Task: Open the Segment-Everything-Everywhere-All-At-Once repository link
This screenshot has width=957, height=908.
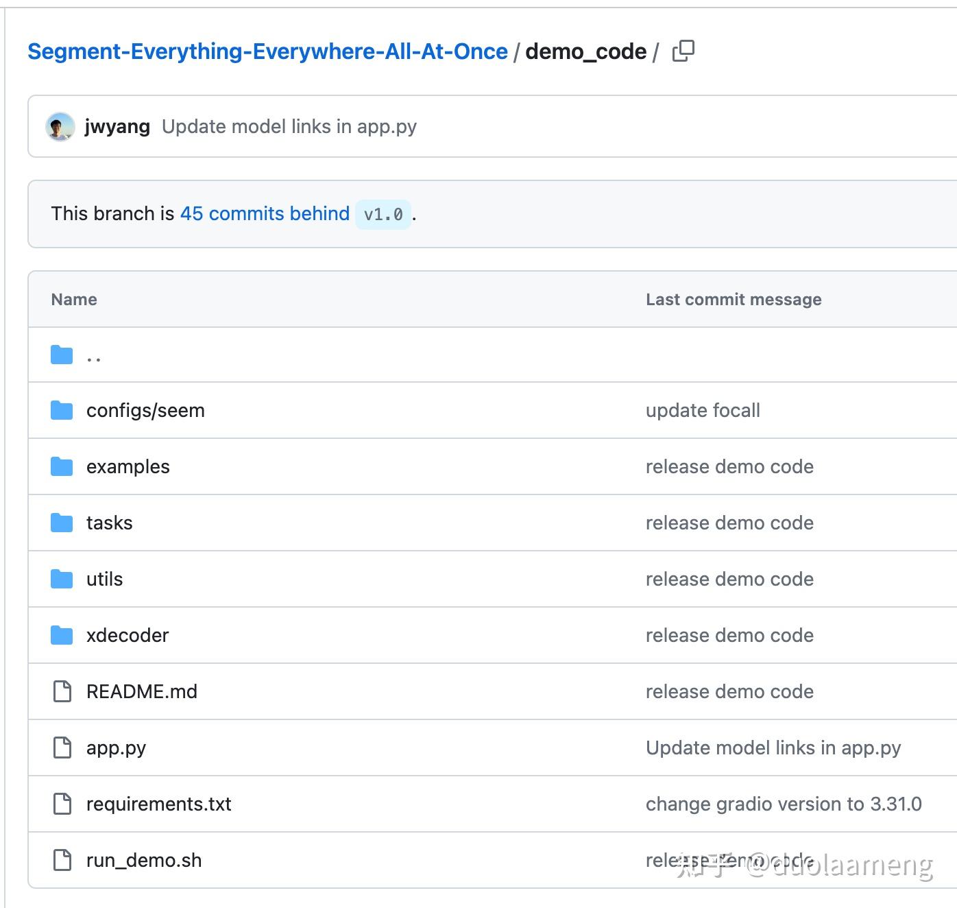Action: coord(267,51)
